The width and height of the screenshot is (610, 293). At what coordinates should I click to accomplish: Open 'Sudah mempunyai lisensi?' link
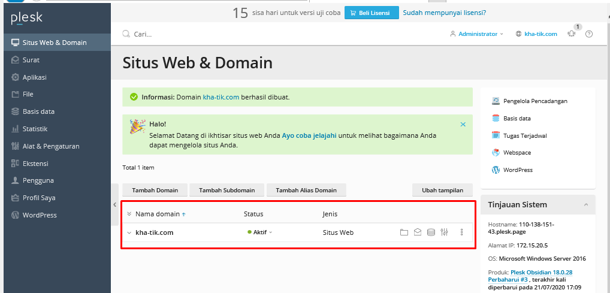[x=444, y=13]
